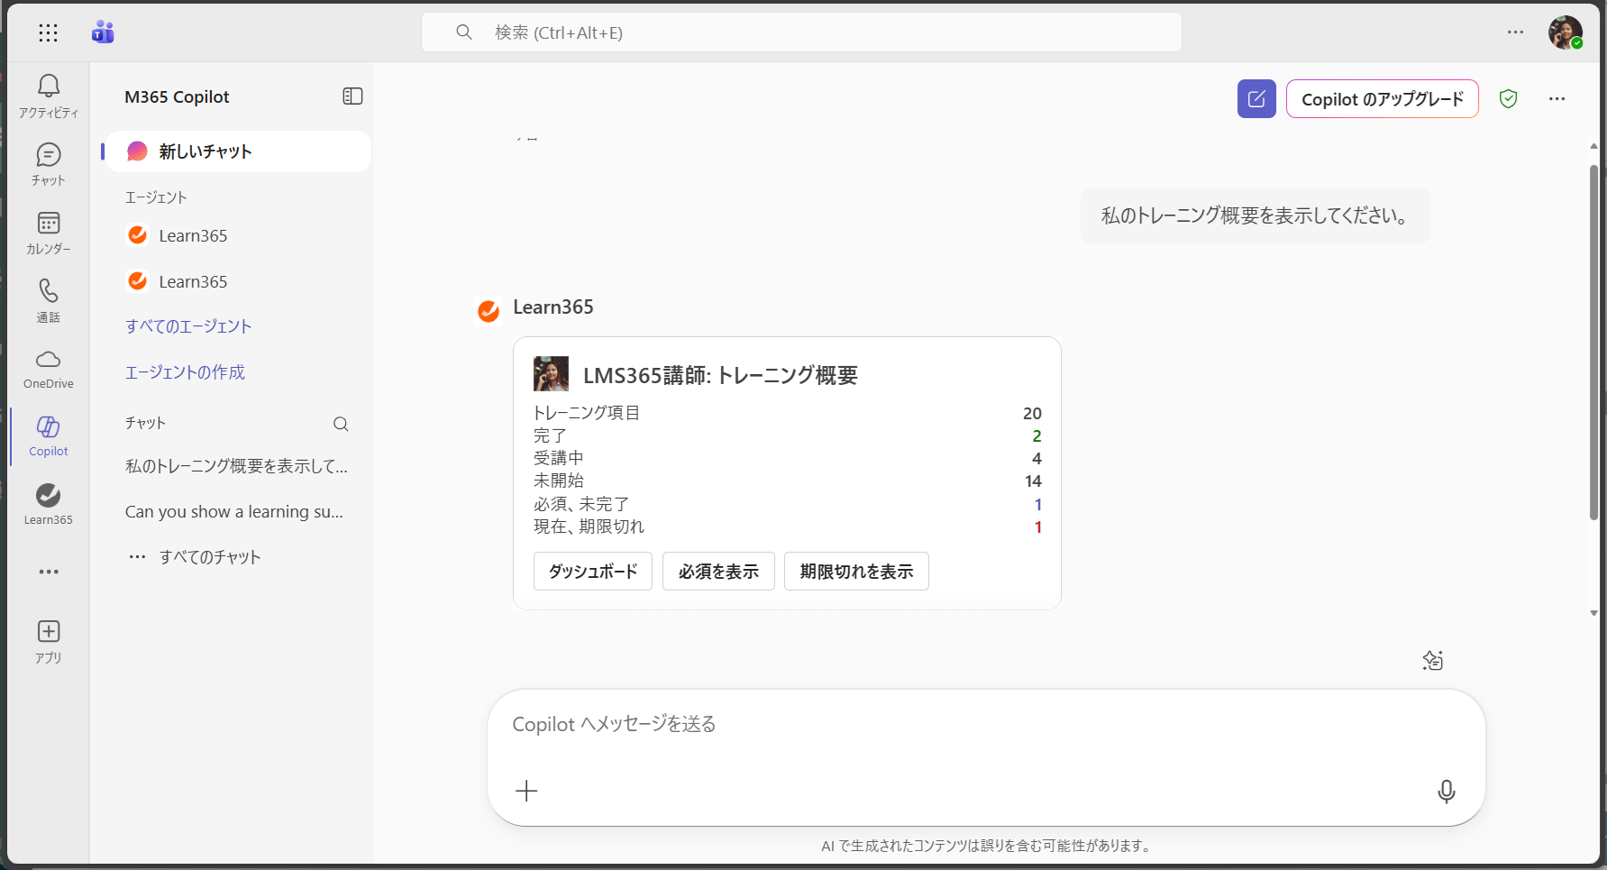Open すべてのチャット list
1607x870 pixels.
coord(210,557)
